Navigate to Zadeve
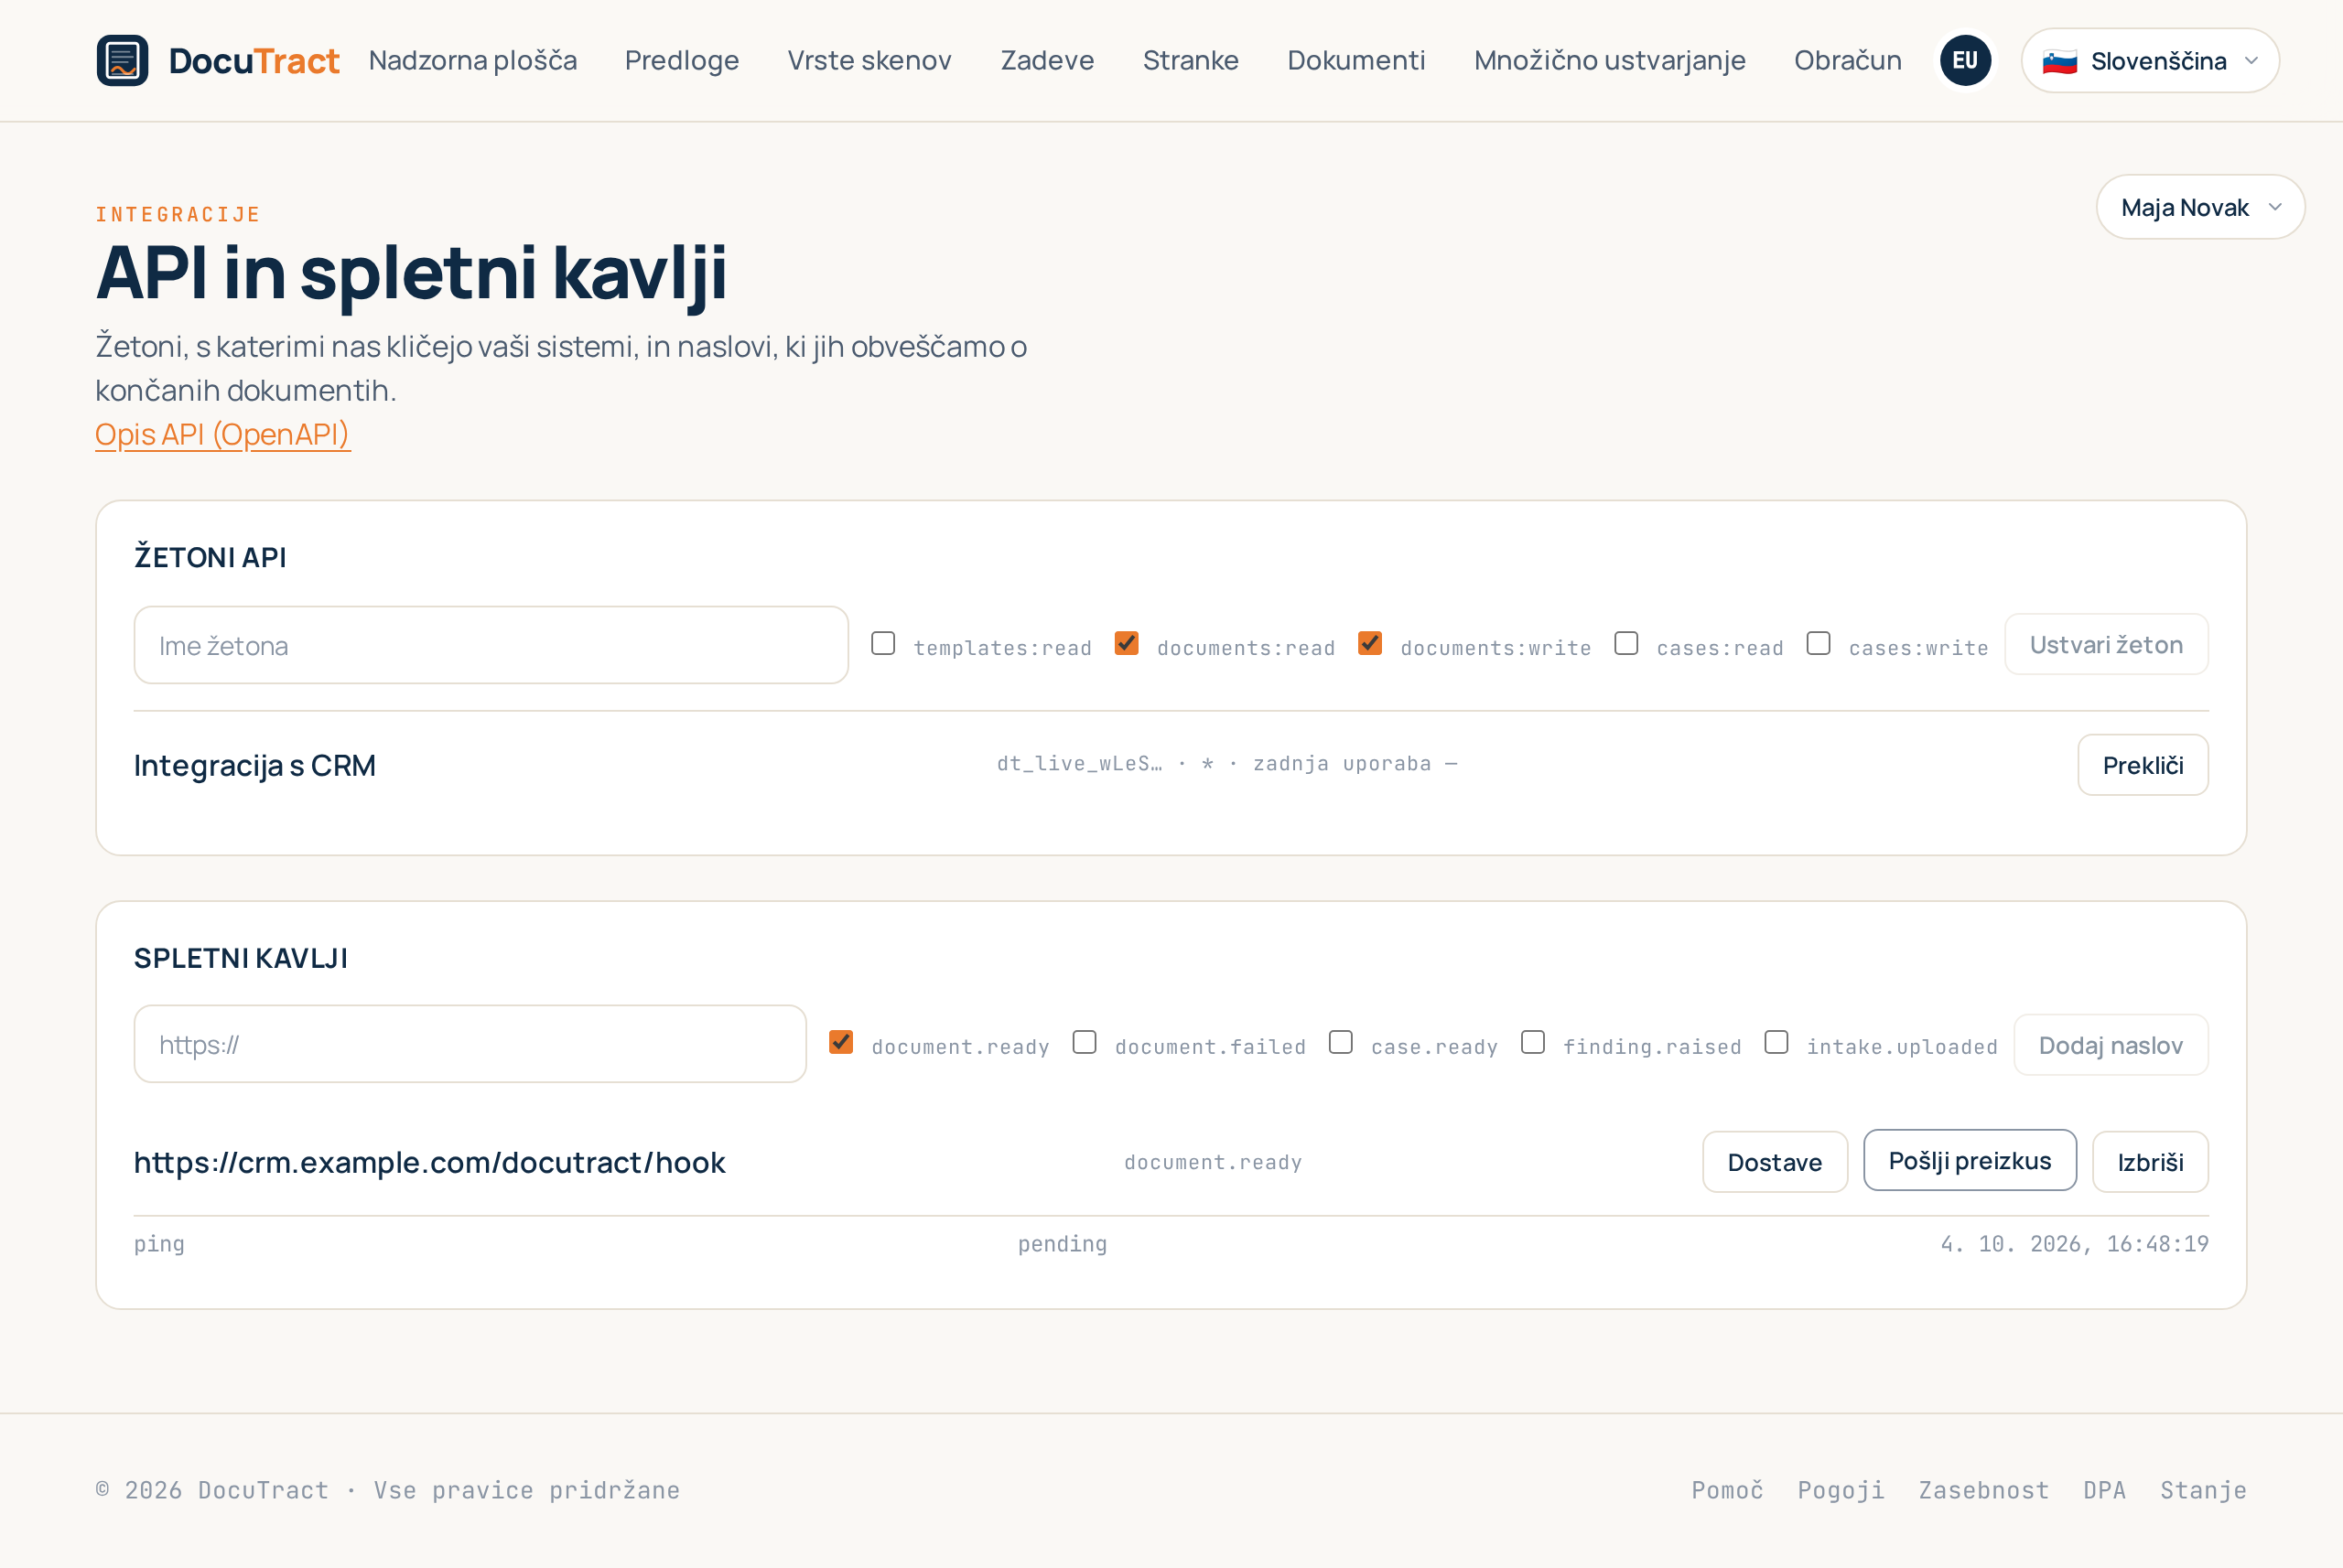 (x=1046, y=60)
